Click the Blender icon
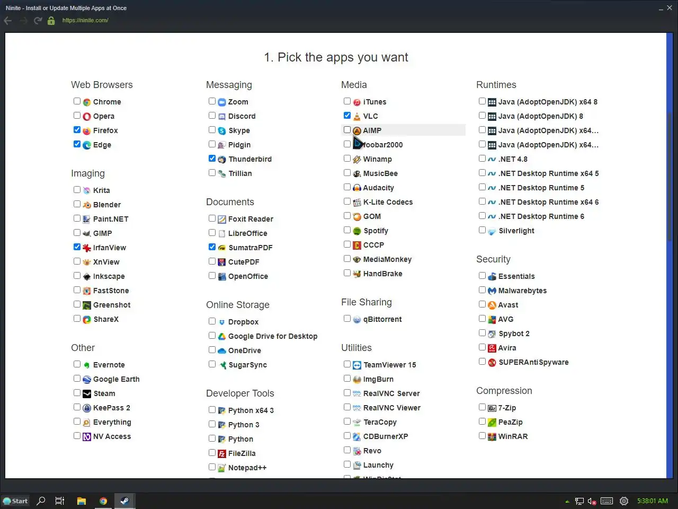This screenshot has width=678, height=509. 87,205
